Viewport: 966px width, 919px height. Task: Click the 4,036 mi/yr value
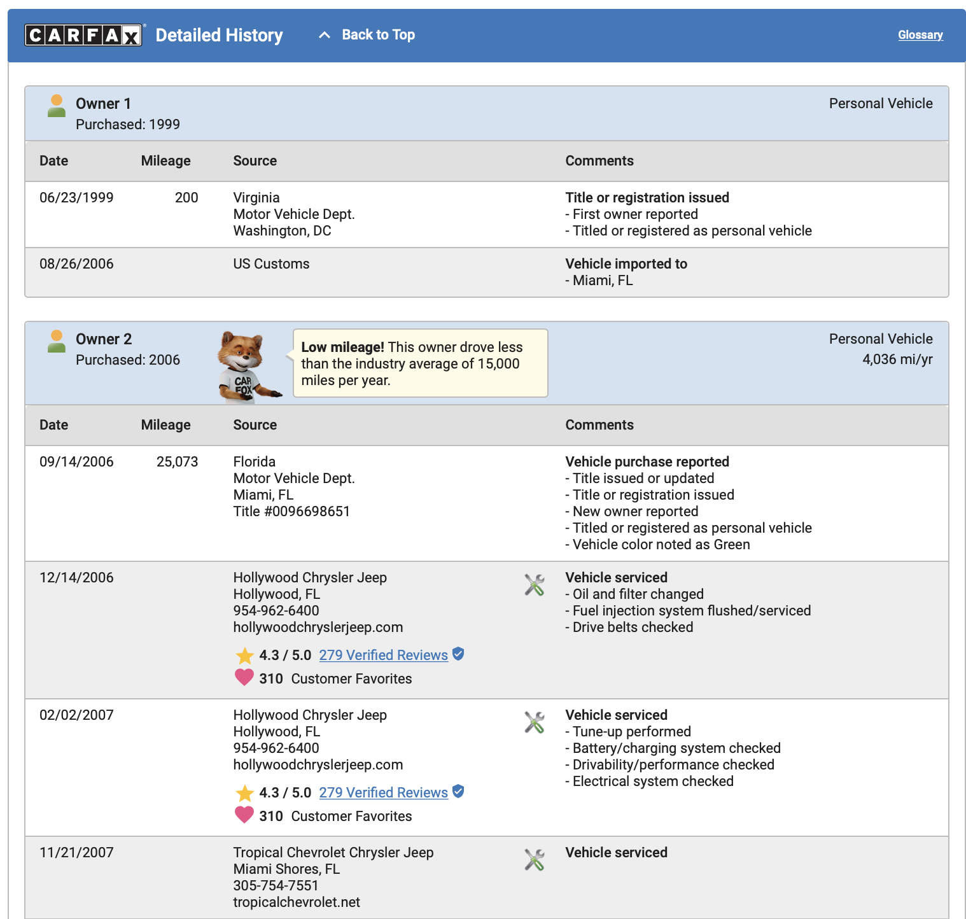tap(897, 359)
